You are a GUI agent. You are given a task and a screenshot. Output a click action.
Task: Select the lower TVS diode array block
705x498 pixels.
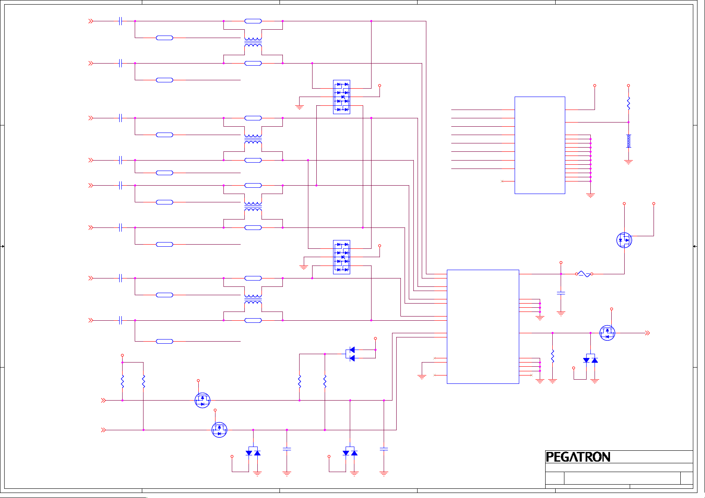pyautogui.click(x=341, y=257)
